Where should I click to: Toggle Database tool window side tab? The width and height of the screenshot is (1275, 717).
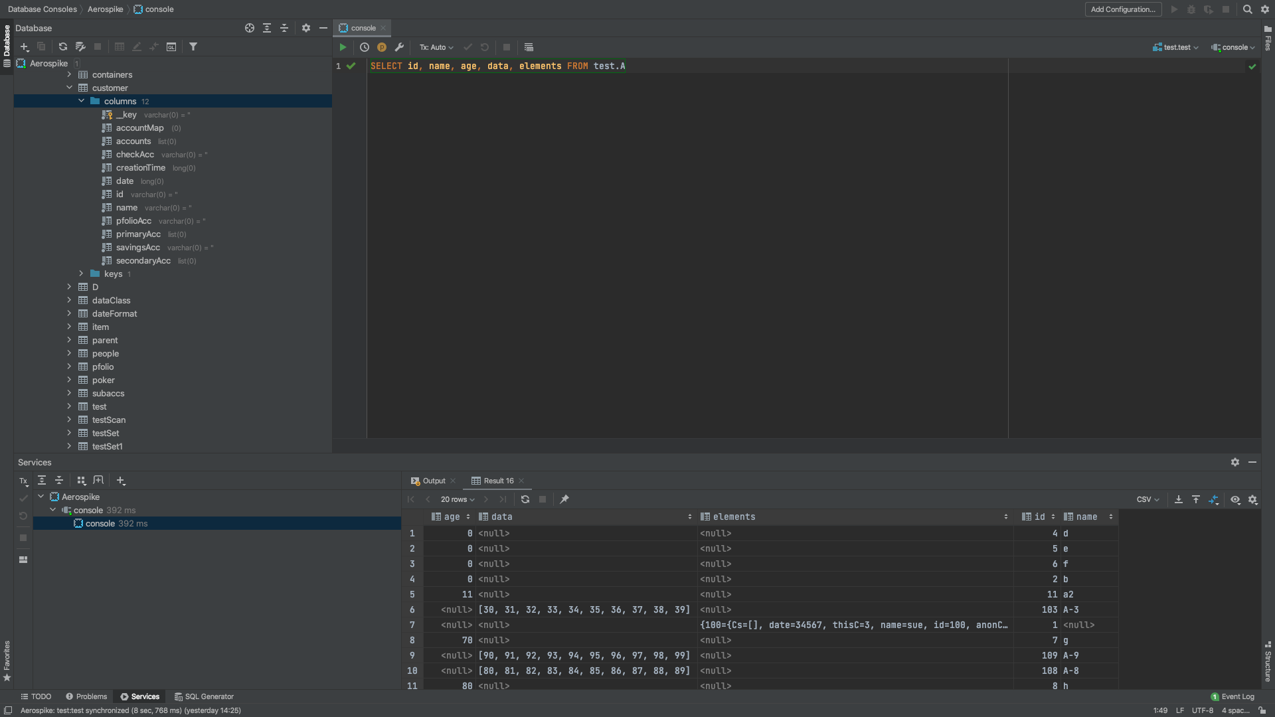click(x=7, y=46)
